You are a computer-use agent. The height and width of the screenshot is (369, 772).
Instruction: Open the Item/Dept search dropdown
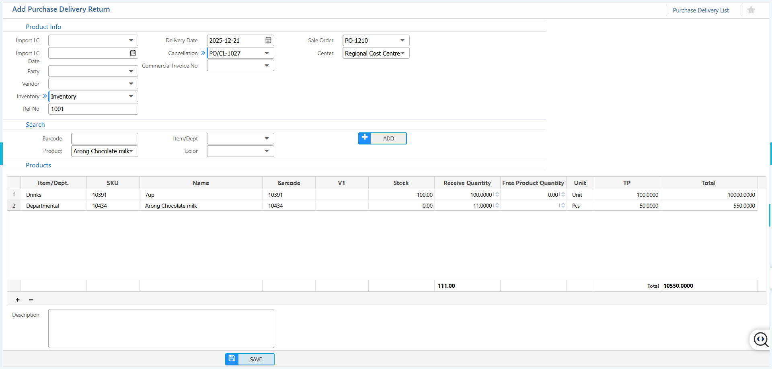coord(266,138)
